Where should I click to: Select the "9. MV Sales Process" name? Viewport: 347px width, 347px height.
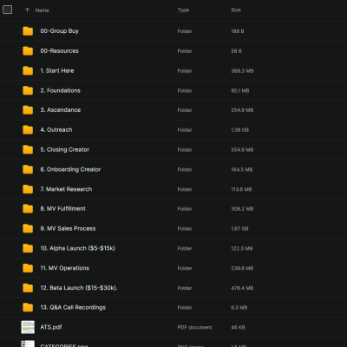(x=68, y=228)
